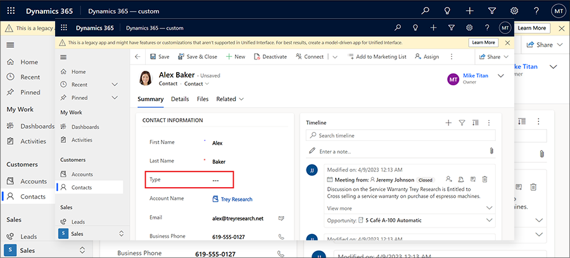The width and height of the screenshot is (570, 258).
Task: Open the Contact form selector dropdown
Action: pos(197,83)
